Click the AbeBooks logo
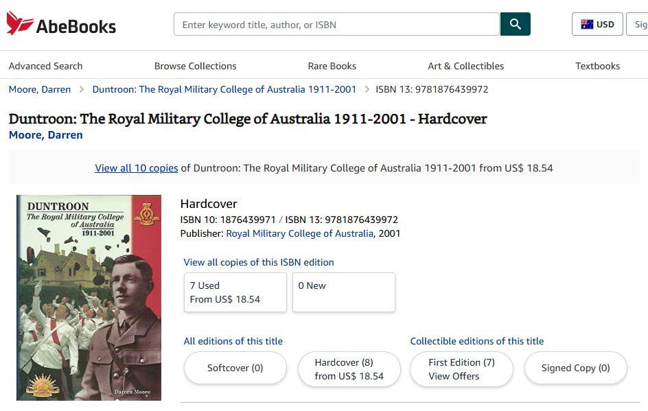 (61, 24)
